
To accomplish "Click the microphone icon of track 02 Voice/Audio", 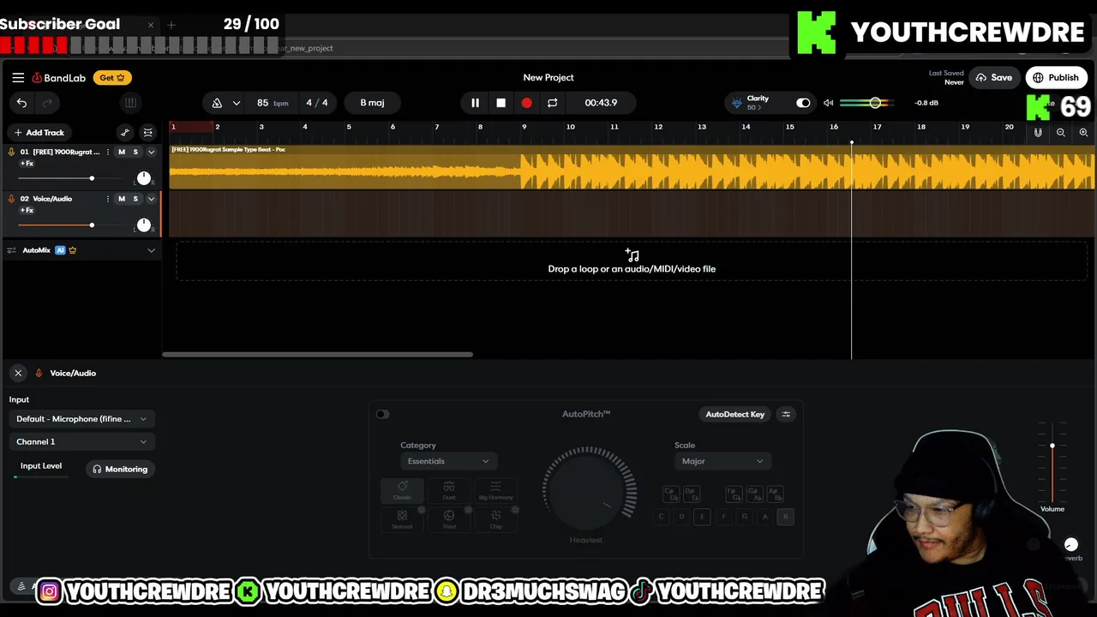I will [x=11, y=199].
